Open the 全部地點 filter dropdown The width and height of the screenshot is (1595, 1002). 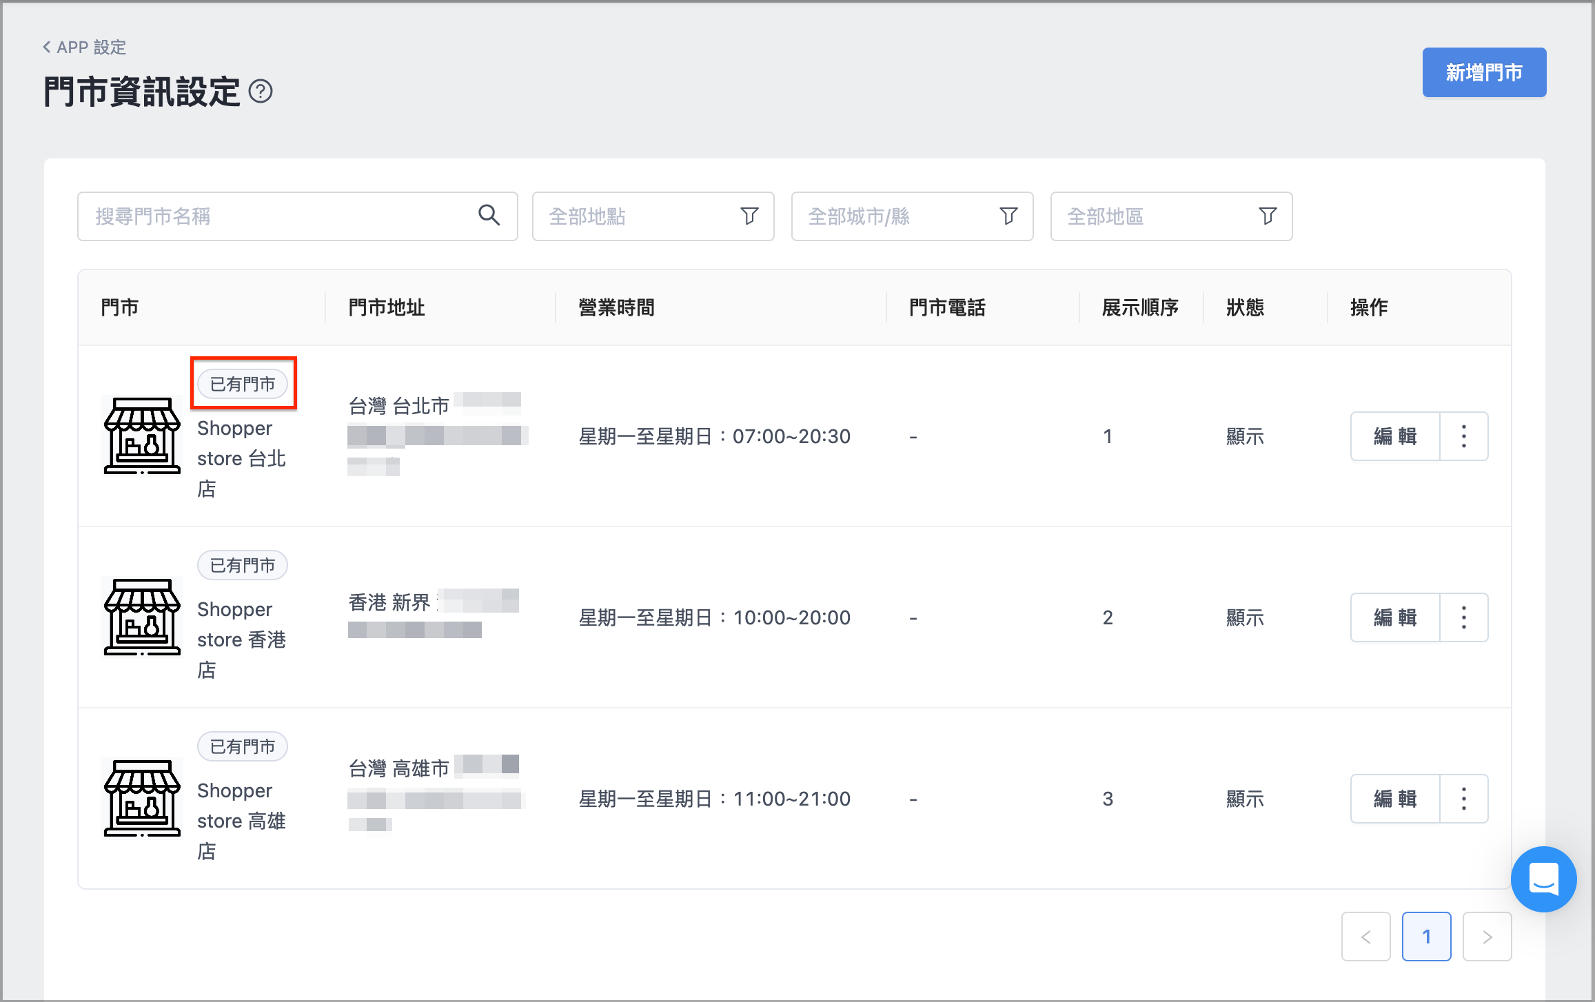[653, 216]
